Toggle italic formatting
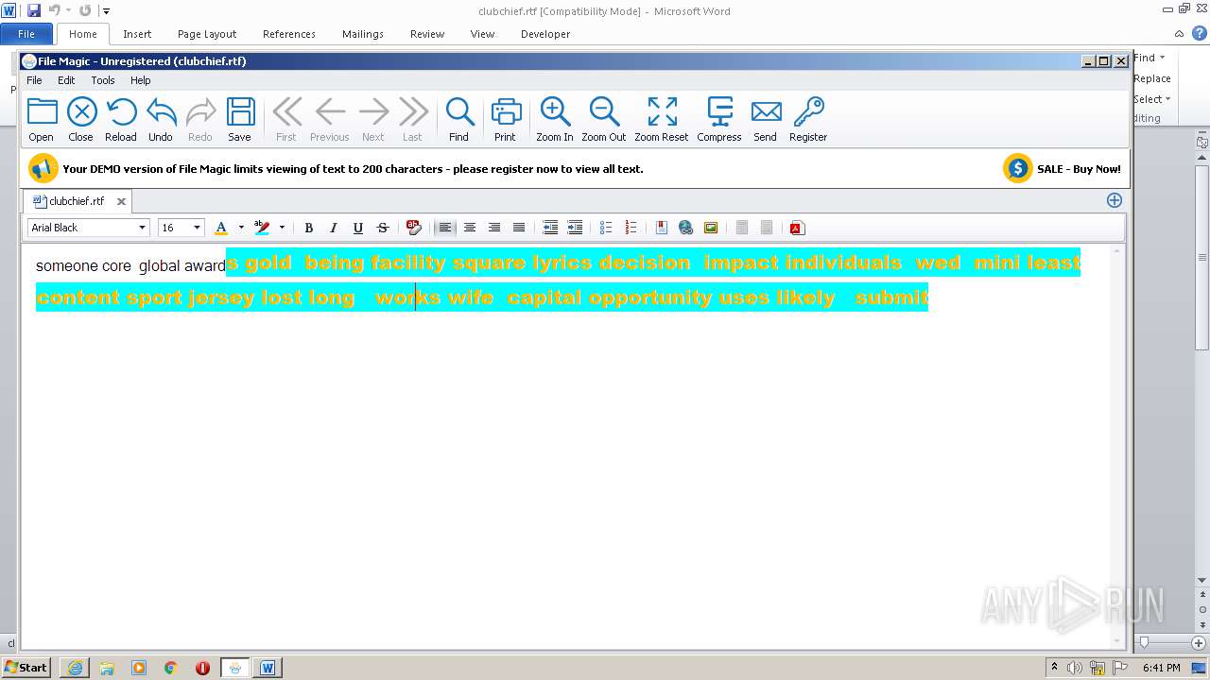This screenshot has height=680, width=1210. click(x=333, y=228)
